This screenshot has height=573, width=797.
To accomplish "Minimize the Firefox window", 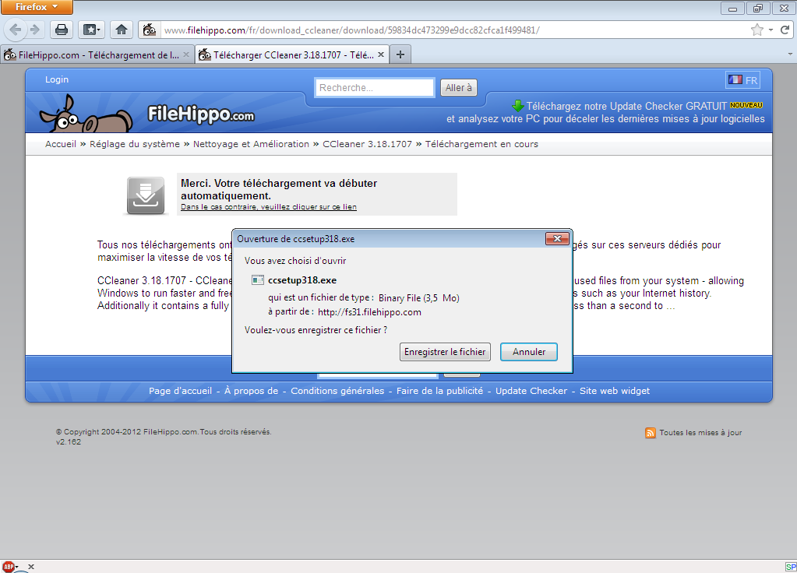I will point(732,8).
